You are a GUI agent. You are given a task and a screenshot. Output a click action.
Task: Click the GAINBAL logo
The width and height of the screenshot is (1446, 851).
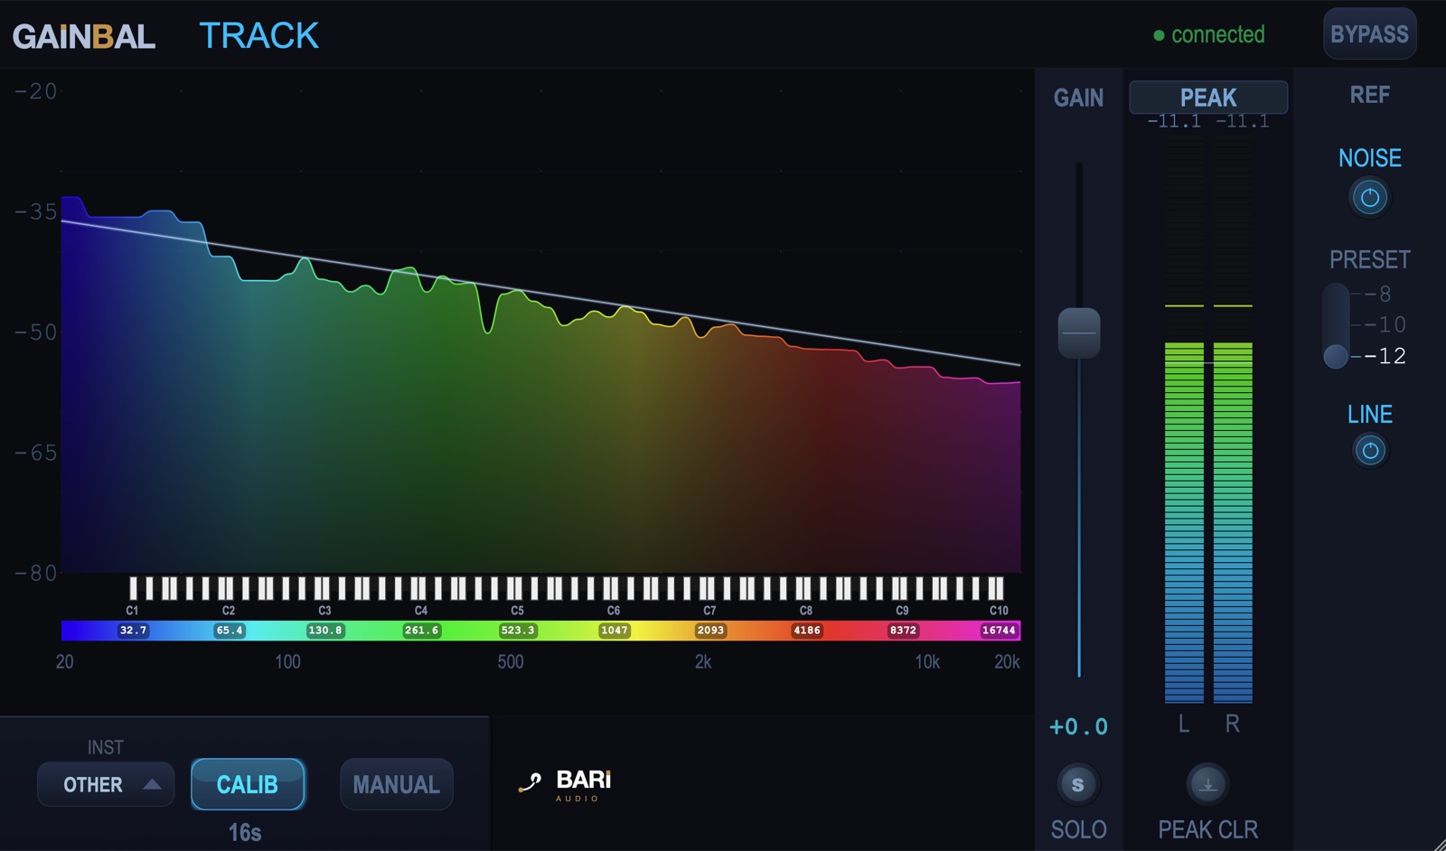pos(84,36)
